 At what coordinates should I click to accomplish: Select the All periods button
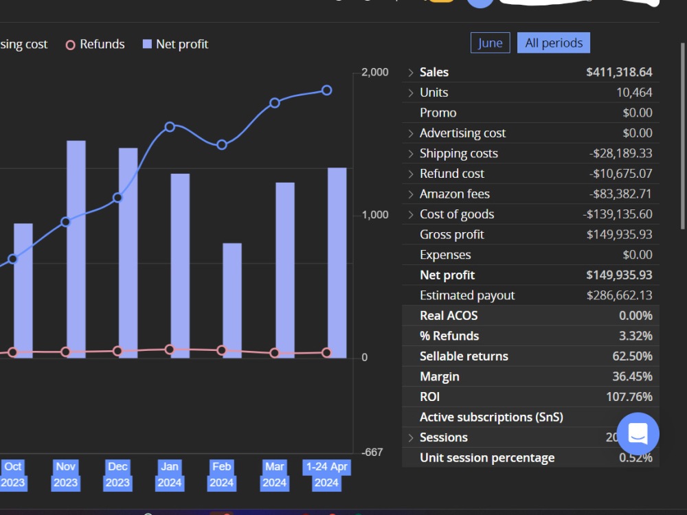(554, 43)
